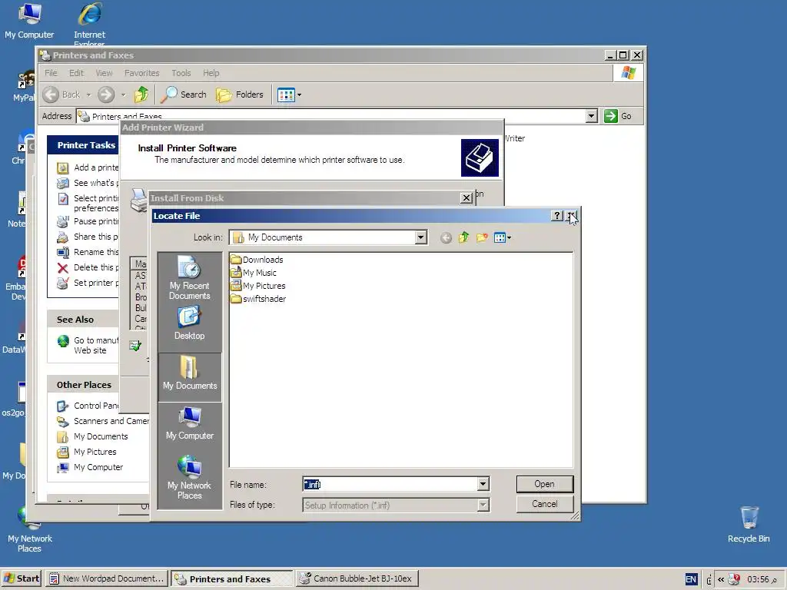Go up one level in Locate File

point(463,237)
